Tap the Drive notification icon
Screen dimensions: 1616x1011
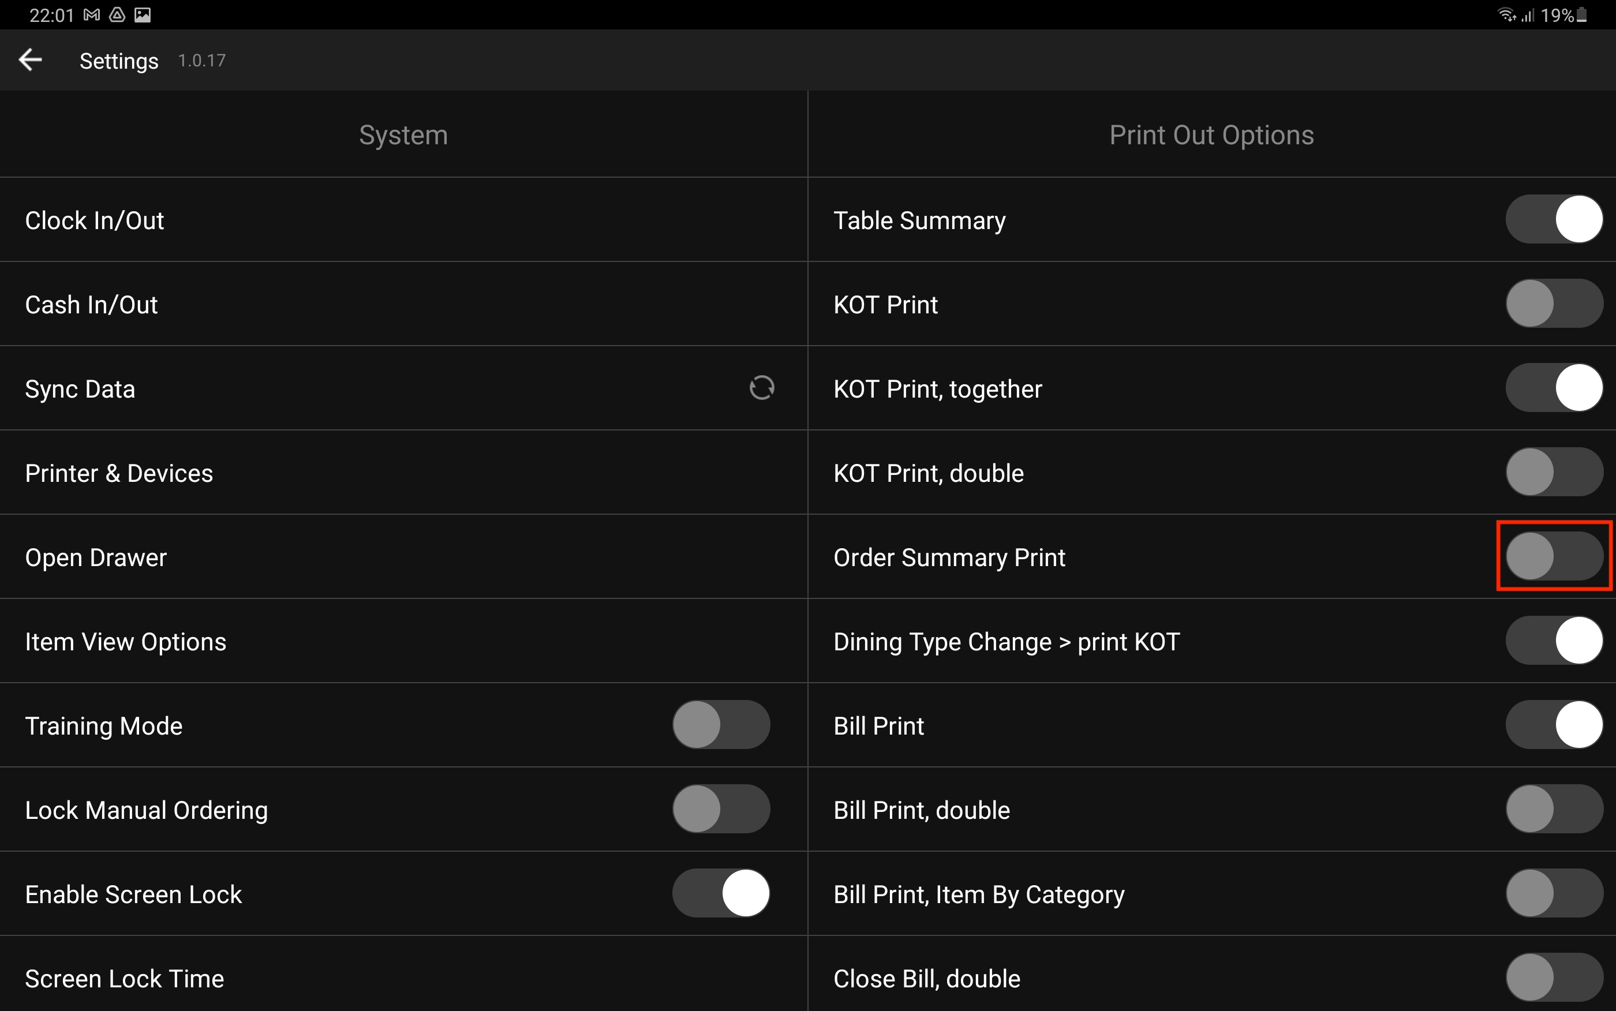pos(117,14)
